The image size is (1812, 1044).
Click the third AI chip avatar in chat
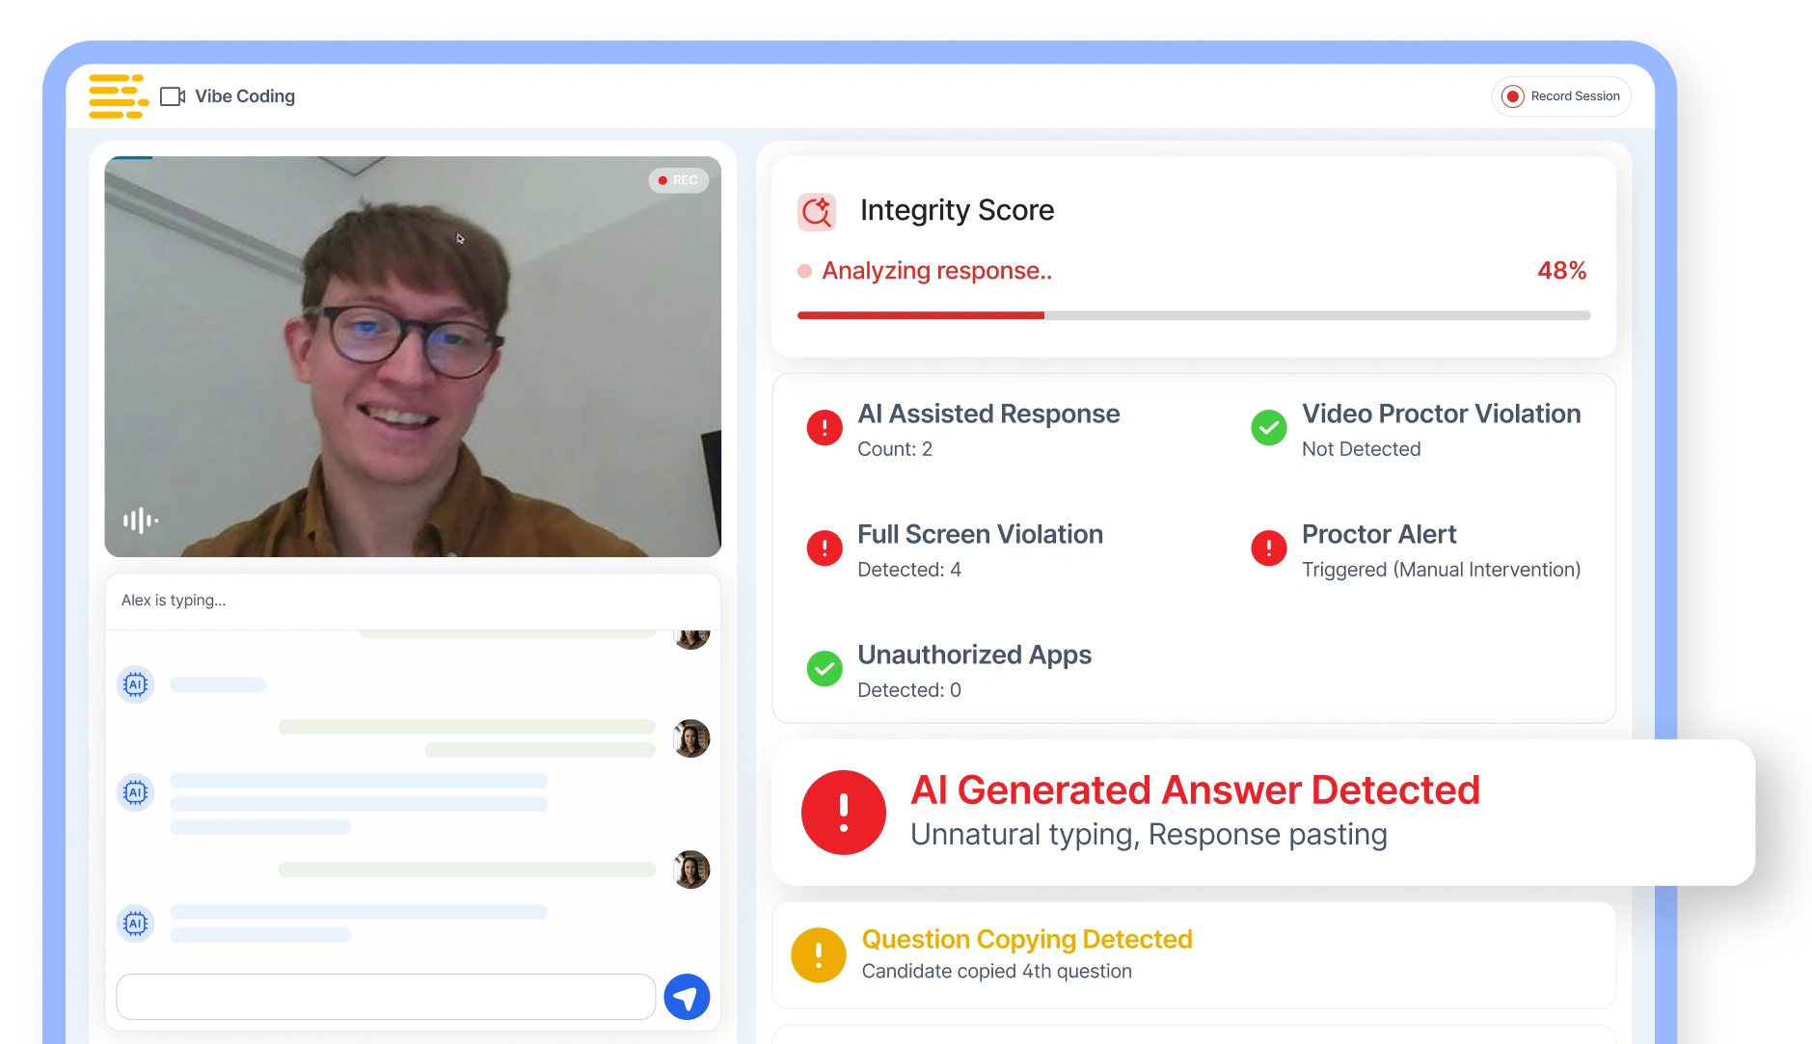[136, 924]
